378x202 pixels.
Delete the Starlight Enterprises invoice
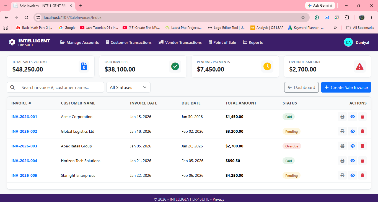[x=362, y=175]
